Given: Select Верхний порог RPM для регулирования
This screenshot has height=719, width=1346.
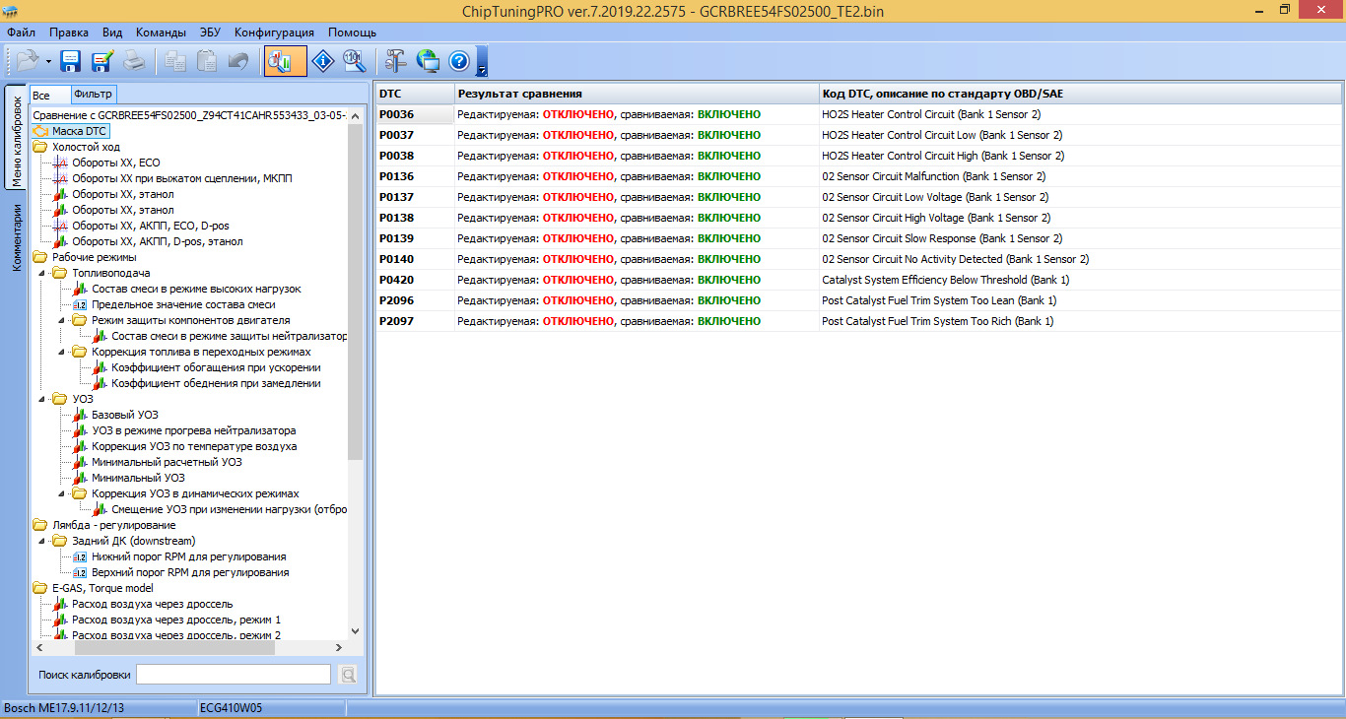Looking at the screenshot, I should (190, 572).
